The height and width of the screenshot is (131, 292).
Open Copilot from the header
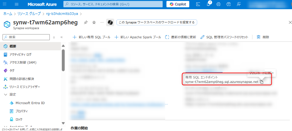point(178,4)
